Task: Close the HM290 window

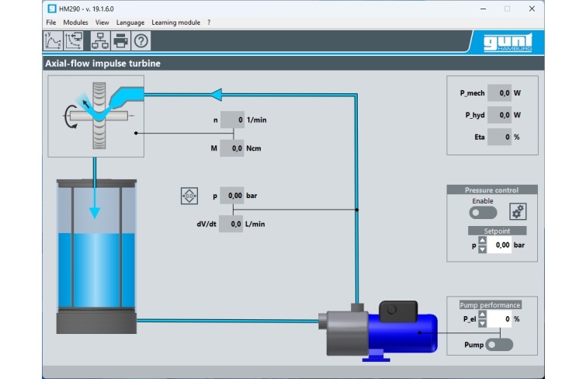Action: pyautogui.click(x=532, y=9)
